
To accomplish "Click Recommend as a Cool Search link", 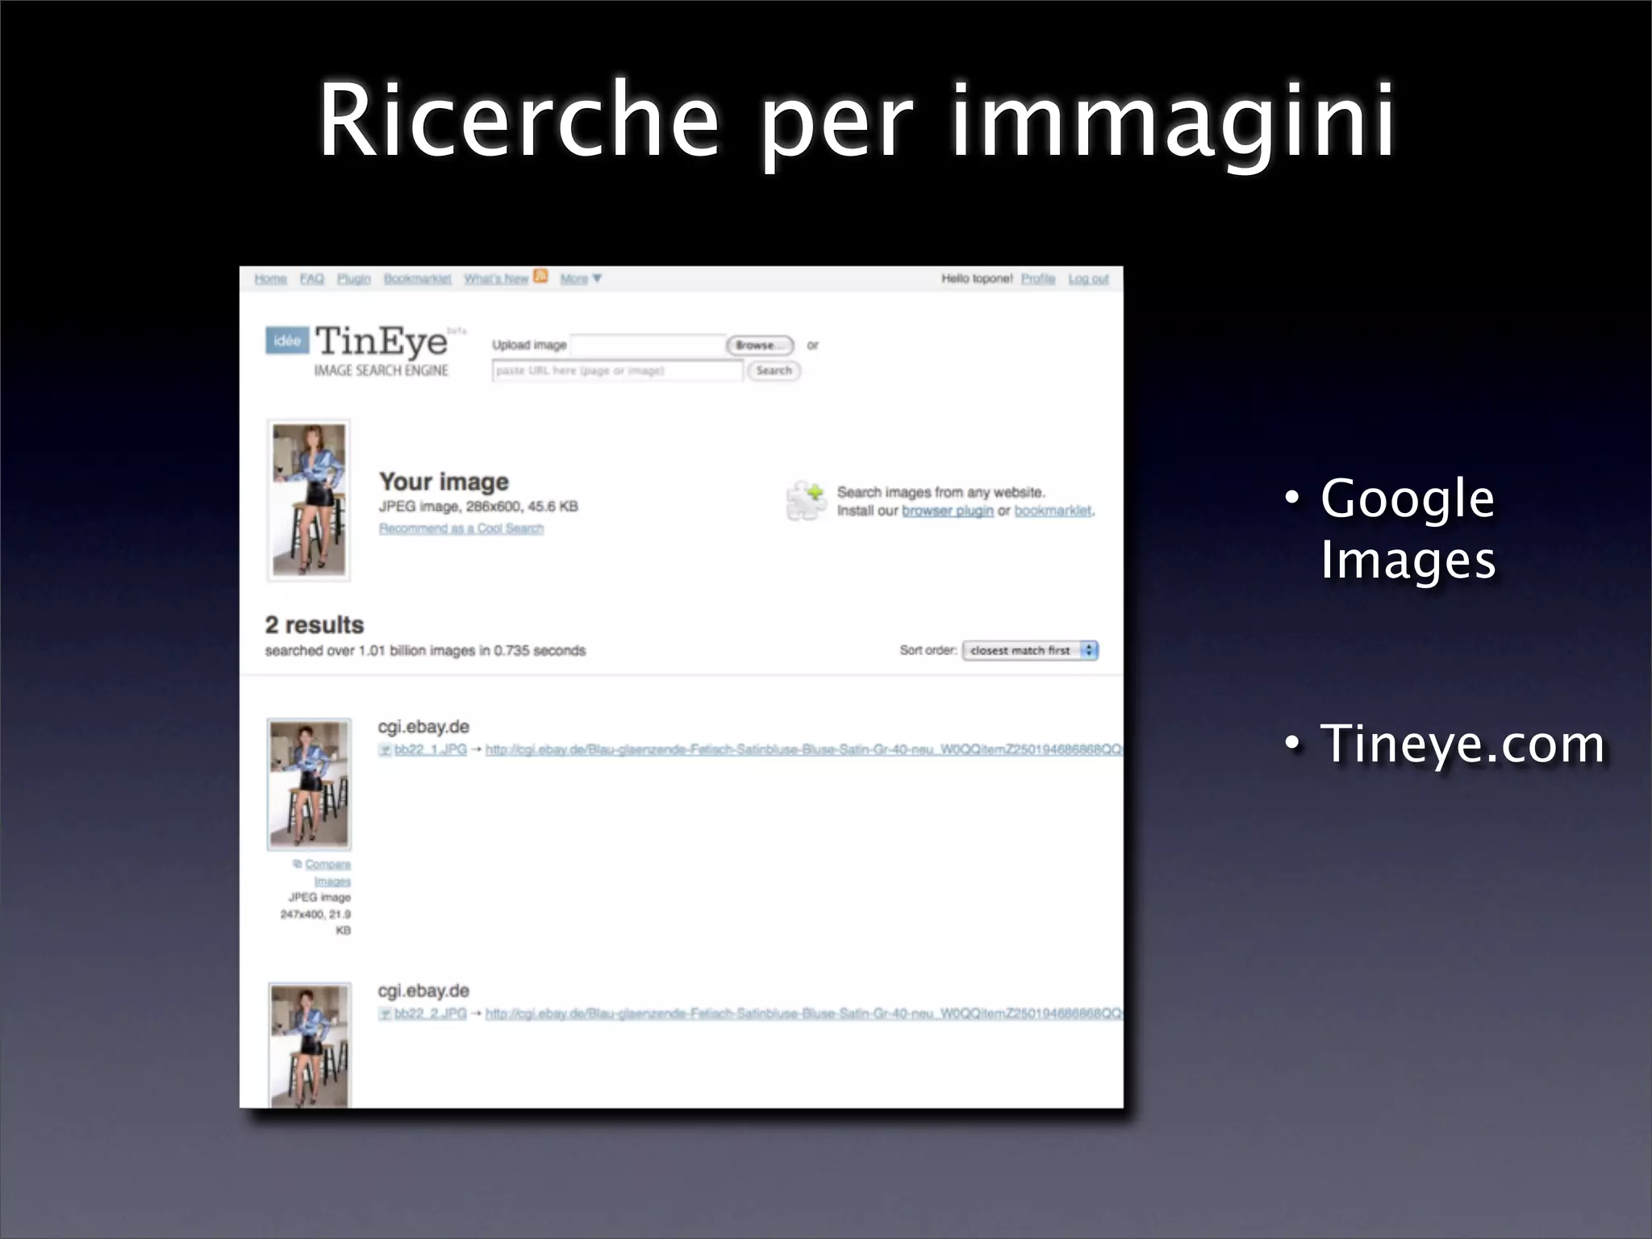I will click(x=461, y=528).
